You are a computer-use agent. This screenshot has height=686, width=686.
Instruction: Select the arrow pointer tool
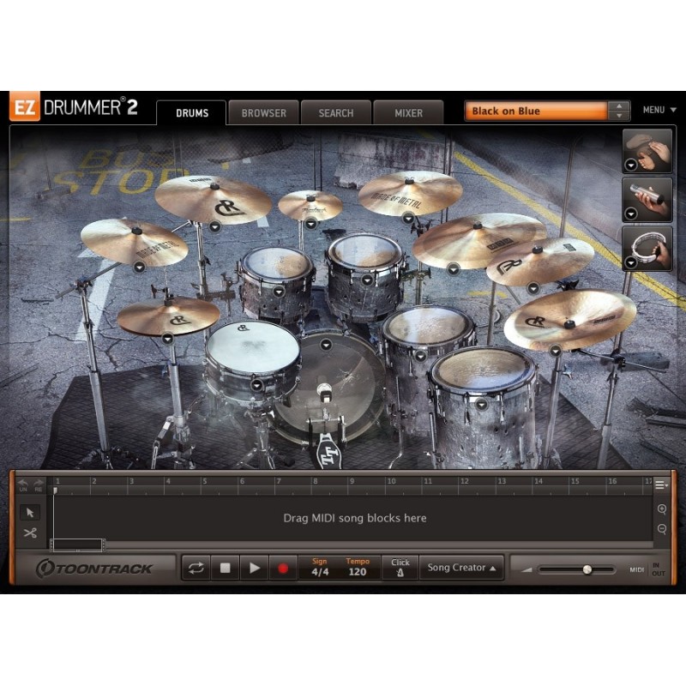point(30,512)
